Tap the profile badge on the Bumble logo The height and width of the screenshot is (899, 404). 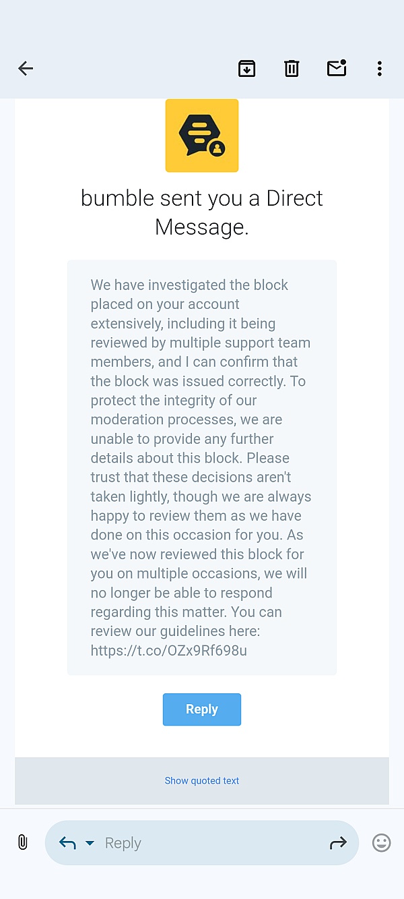pos(217,149)
